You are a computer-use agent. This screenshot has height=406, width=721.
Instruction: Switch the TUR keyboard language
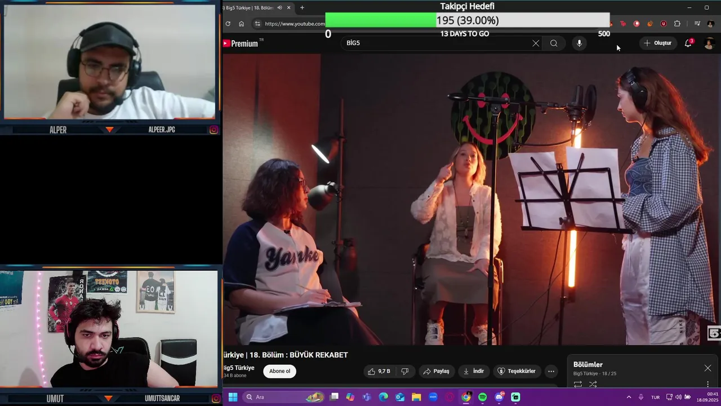point(655,397)
